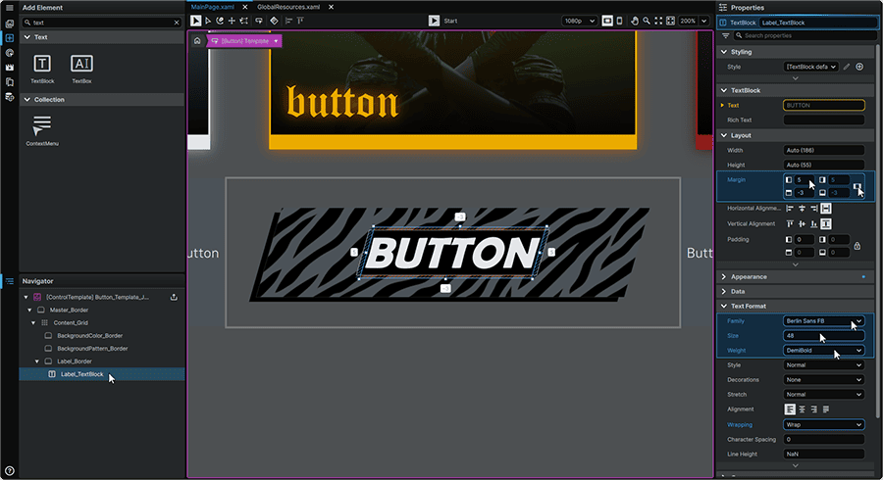Set vertical alignment to top
The image size is (883, 480).
click(790, 223)
